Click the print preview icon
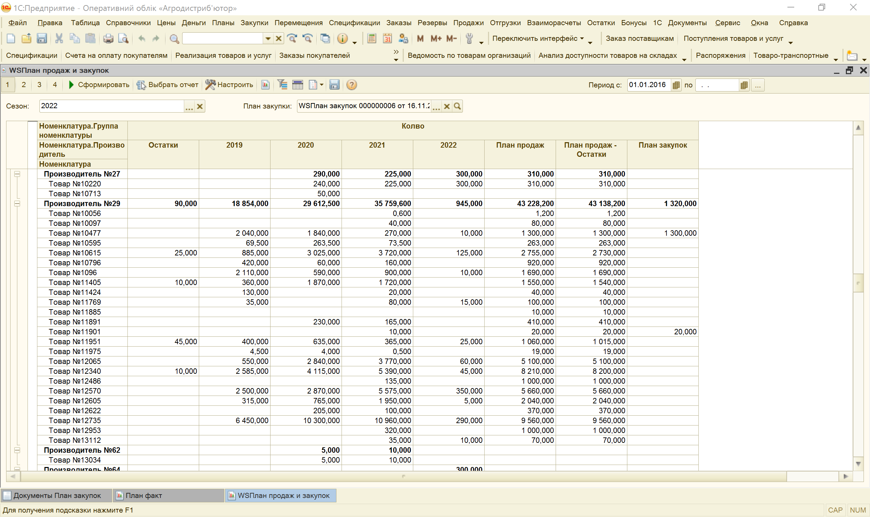The height and width of the screenshot is (517, 870). coord(123,38)
